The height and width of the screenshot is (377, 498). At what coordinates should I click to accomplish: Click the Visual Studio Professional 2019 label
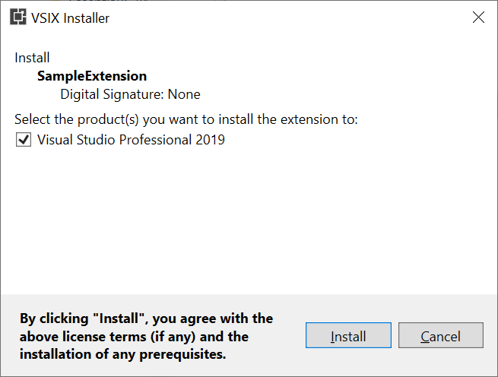[131, 140]
